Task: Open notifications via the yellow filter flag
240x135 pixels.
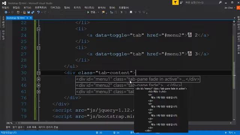Action: 175,3
